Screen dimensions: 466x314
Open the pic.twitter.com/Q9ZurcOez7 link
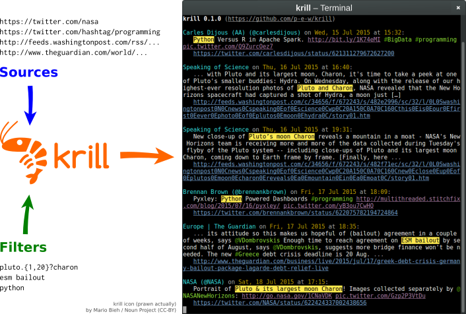coord(228,47)
